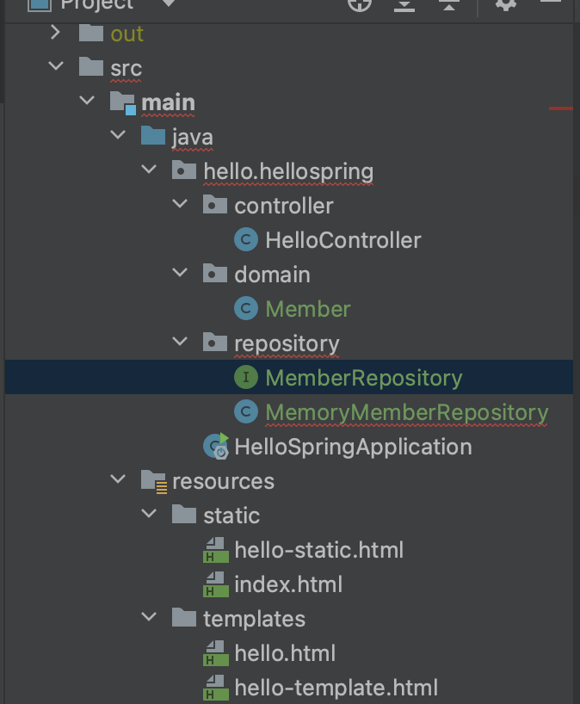Collapse the main folder
This screenshot has height=704, width=580.
pyautogui.click(x=87, y=101)
